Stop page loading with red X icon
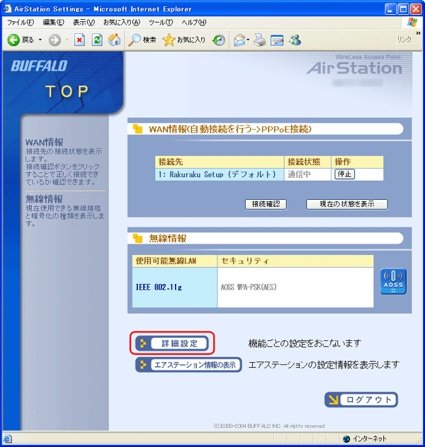 pos(79,40)
